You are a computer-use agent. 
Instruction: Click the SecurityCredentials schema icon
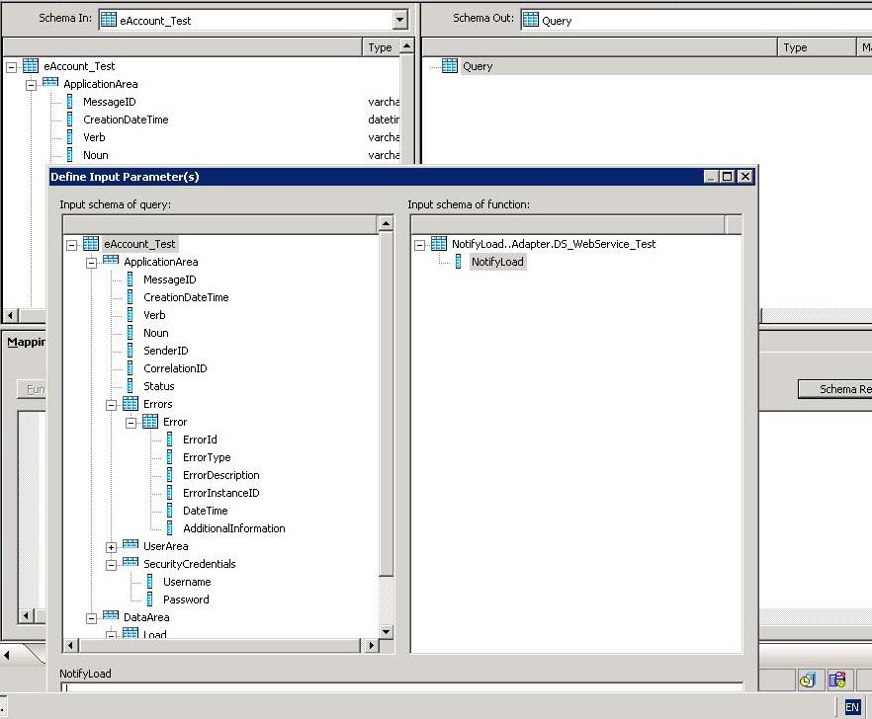[131, 564]
